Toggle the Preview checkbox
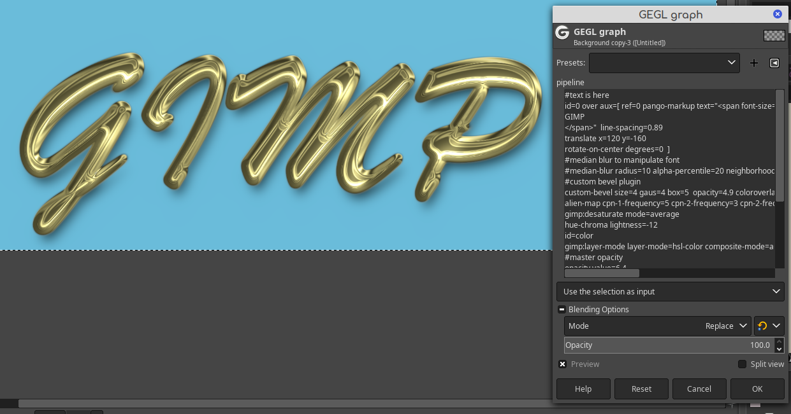 click(x=562, y=364)
